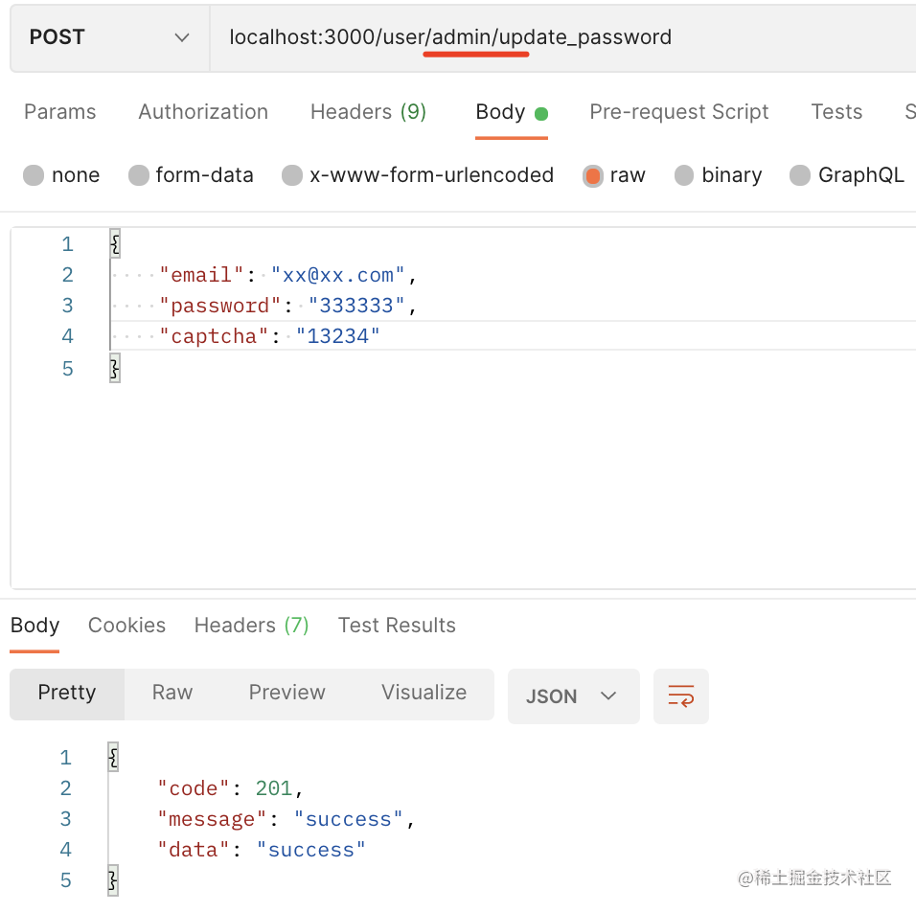Switch to the Authorization tab
This screenshot has height=912, width=916.
[x=203, y=112]
